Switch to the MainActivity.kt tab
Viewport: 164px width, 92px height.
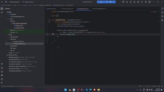pos(51,9)
